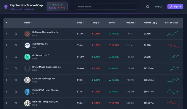Click the Relmada Therapeutics logo icon
This screenshot has height=109, width=187.
[x=27, y=103]
